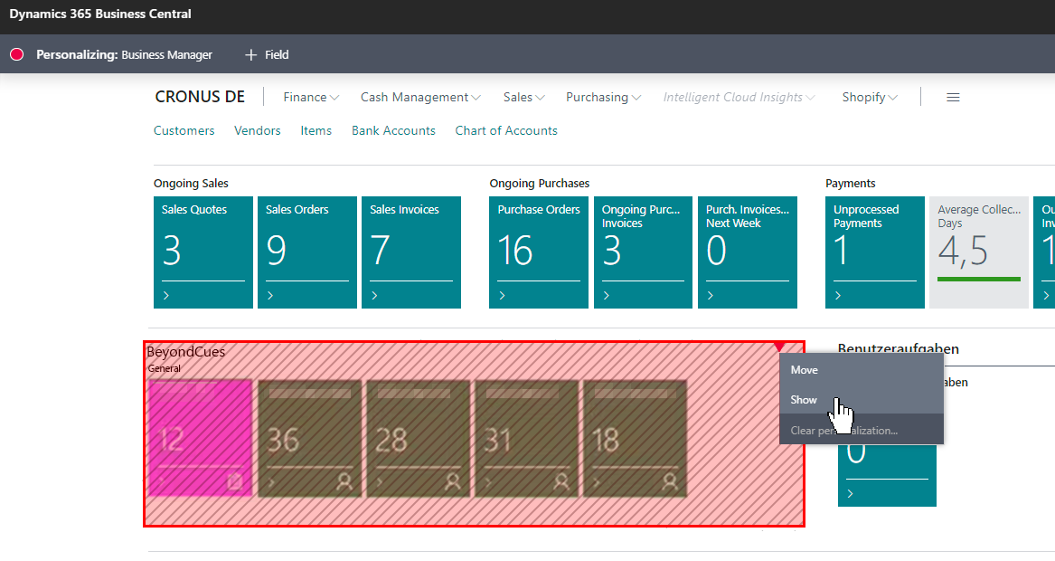Expand the Shopify menu
1055x561 pixels.
pyautogui.click(x=870, y=97)
